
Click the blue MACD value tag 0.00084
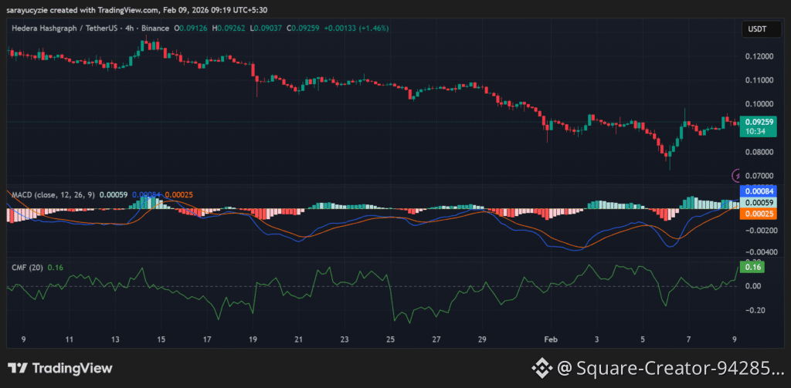click(757, 191)
